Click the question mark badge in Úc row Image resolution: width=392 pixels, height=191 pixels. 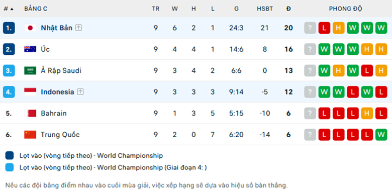(310, 49)
